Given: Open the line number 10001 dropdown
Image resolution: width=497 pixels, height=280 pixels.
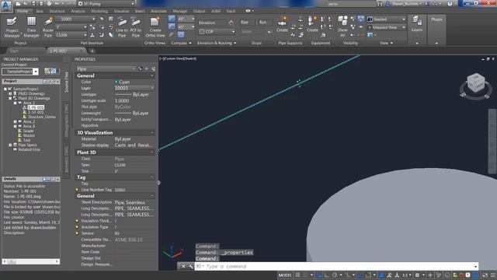Looking at the screenshot, I should [76, 19].
